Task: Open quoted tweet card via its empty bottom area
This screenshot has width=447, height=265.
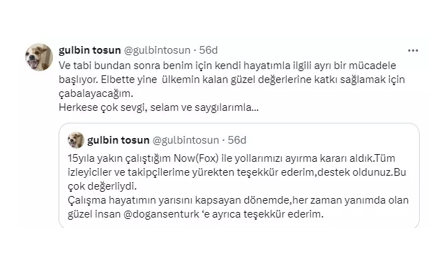Action: pos(239,224)
